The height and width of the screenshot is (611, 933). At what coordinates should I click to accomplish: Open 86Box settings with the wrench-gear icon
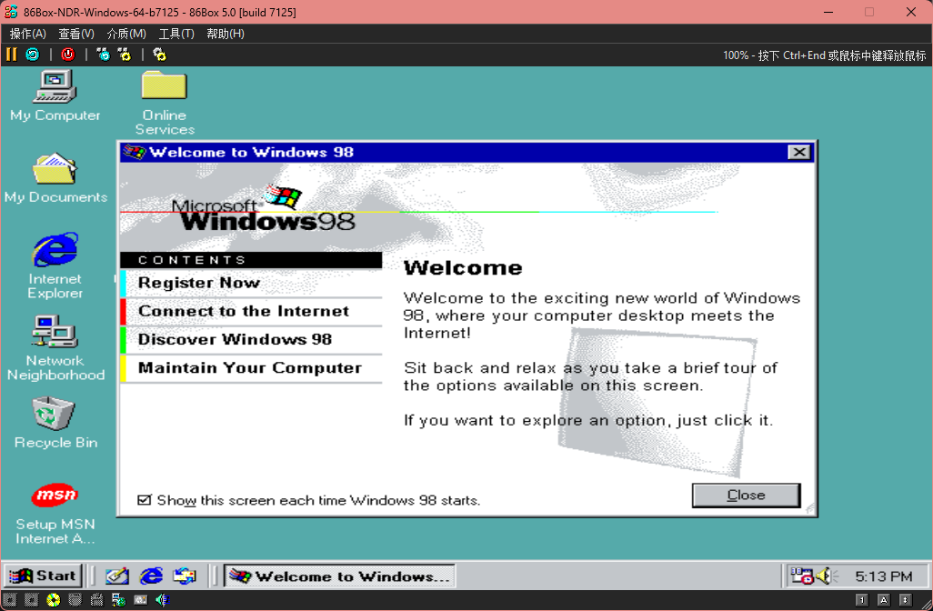(x=159, y=55)
